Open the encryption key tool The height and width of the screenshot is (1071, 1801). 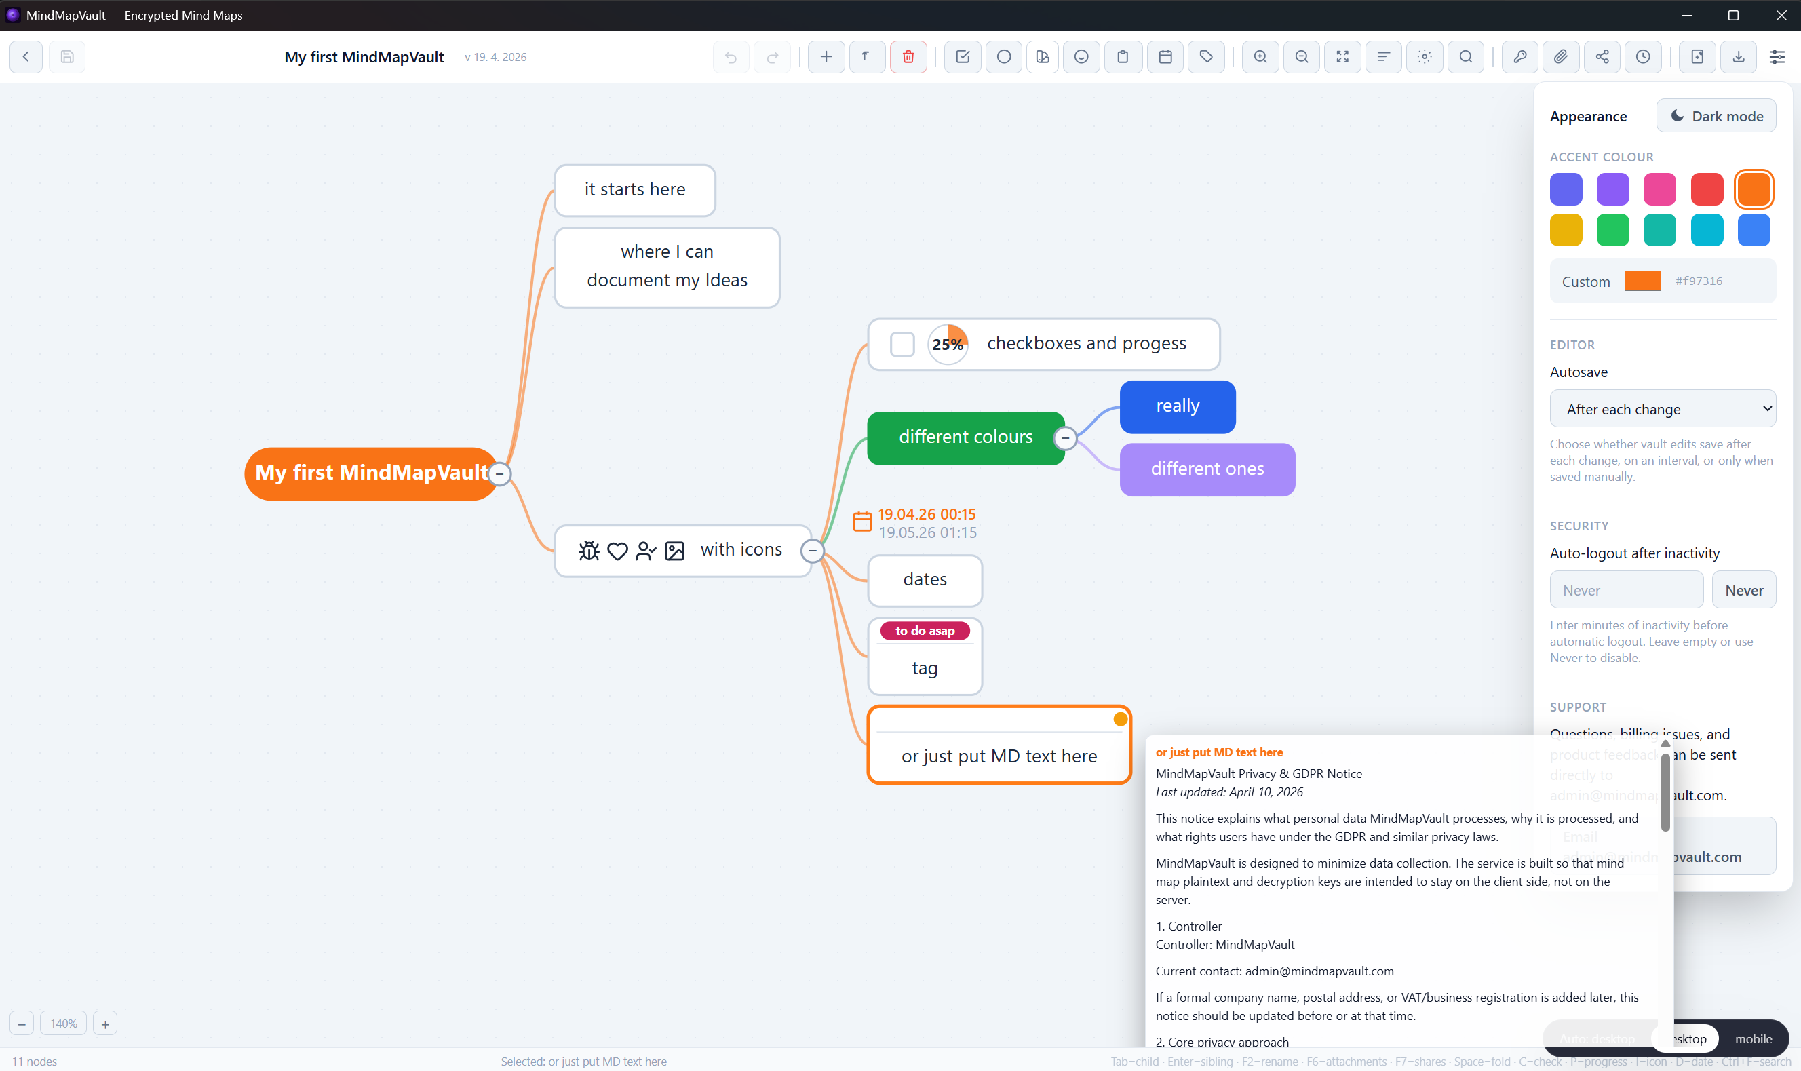click(1519, 56)
